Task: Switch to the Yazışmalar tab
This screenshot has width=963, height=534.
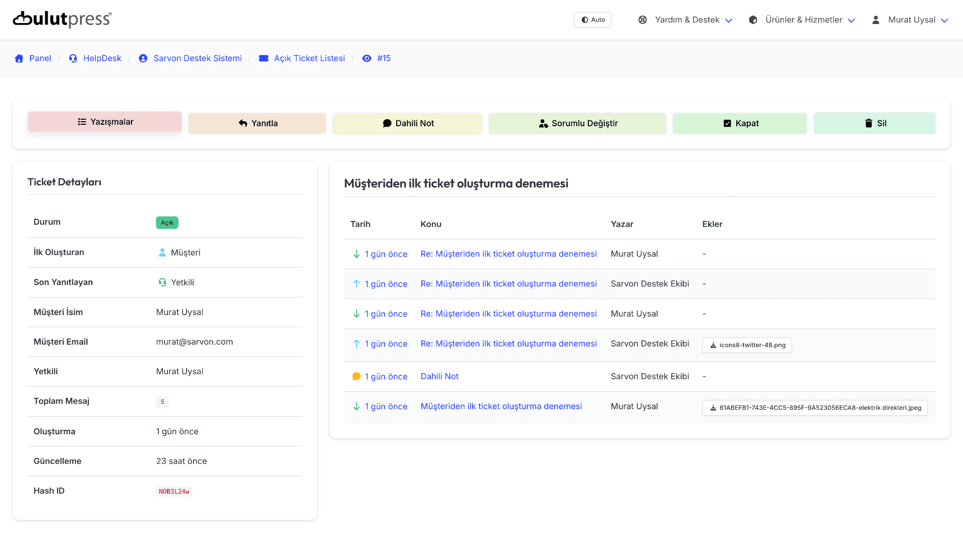Action: pyautogui.click(x=105, y=122)
